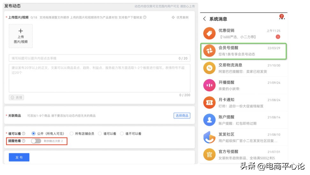Screen dimensions: 310x175
Task: Select 谁可以看 radio option
Action: coord(100,134)
